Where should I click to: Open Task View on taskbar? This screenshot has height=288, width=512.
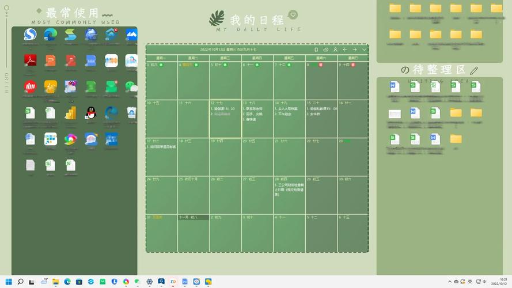pyautogui.click(x=32, y=282)
